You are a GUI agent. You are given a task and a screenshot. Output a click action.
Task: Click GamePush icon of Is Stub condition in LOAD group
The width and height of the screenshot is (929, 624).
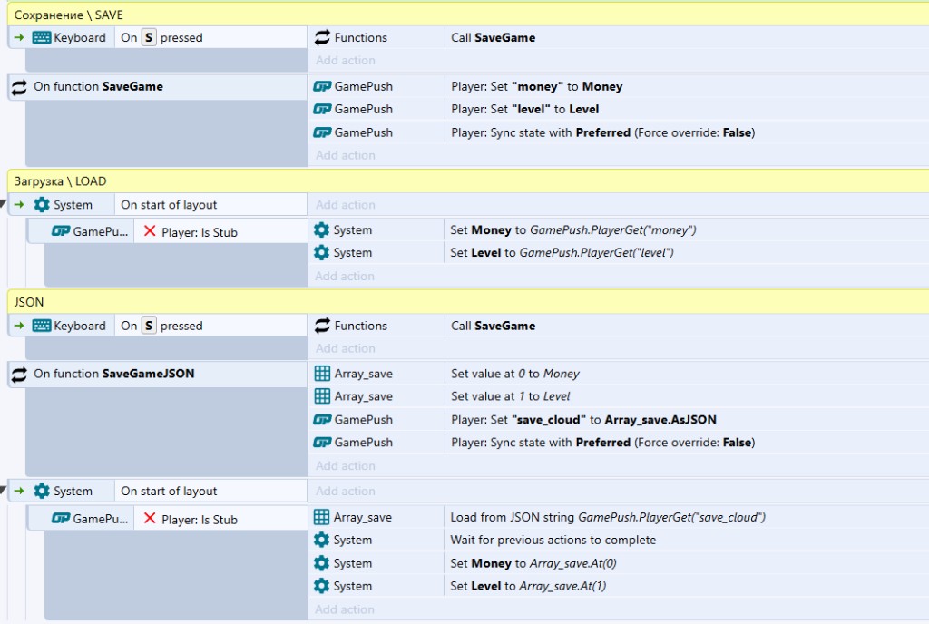[x=61, y=231]
